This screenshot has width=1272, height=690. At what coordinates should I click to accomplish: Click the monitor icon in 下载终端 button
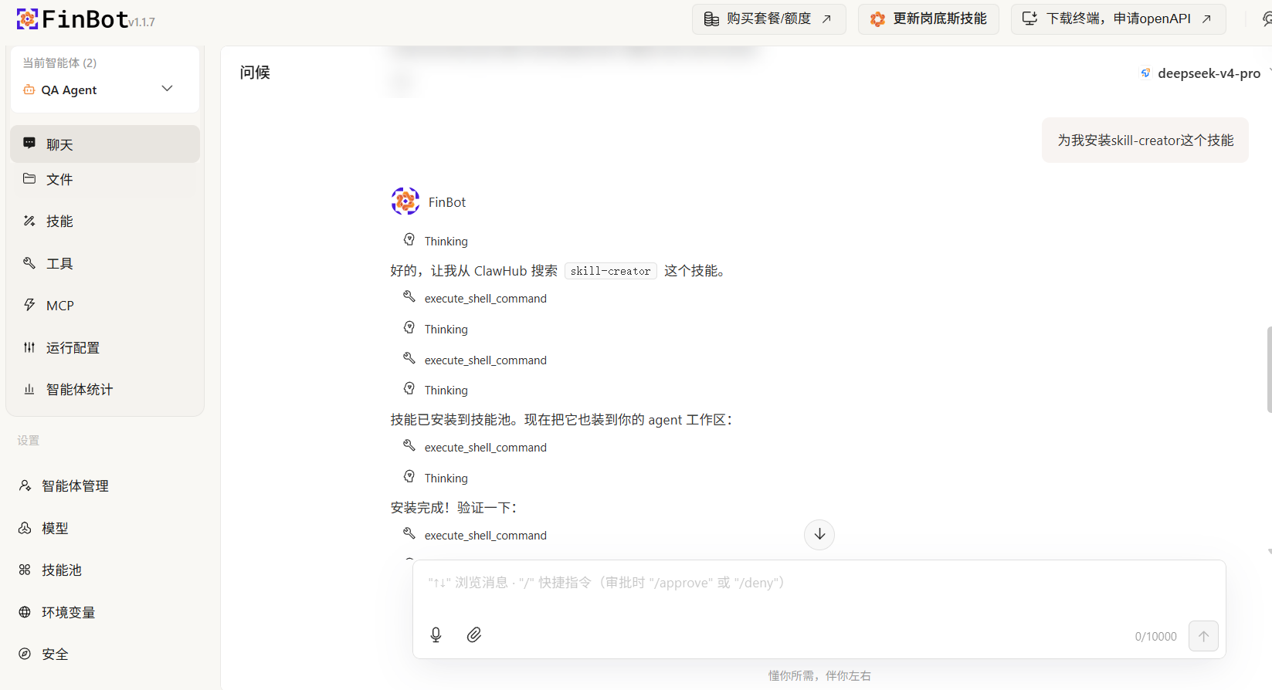click(x=1029, y=19)
